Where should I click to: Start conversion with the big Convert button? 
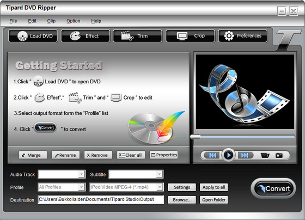pyautogui.click(x=273, y=188)
